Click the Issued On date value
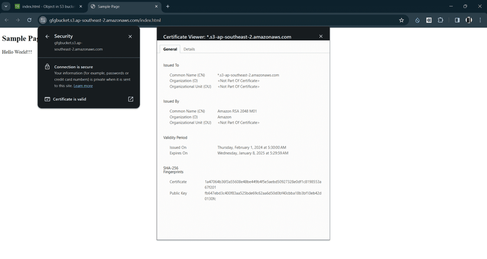 tap(252, 148)
